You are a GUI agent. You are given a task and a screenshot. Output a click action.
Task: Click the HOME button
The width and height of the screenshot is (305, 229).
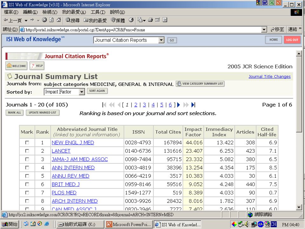pos(274,40)
